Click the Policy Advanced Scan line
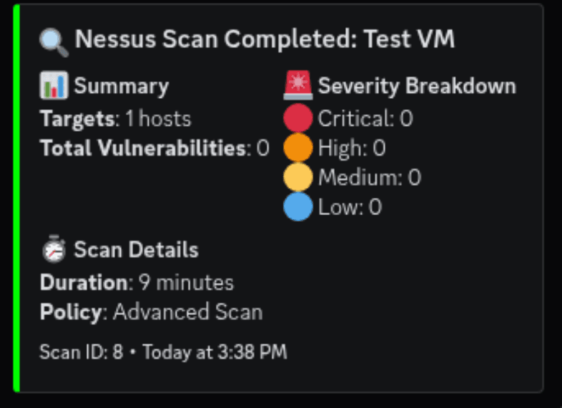 click(x=151, y=312)
